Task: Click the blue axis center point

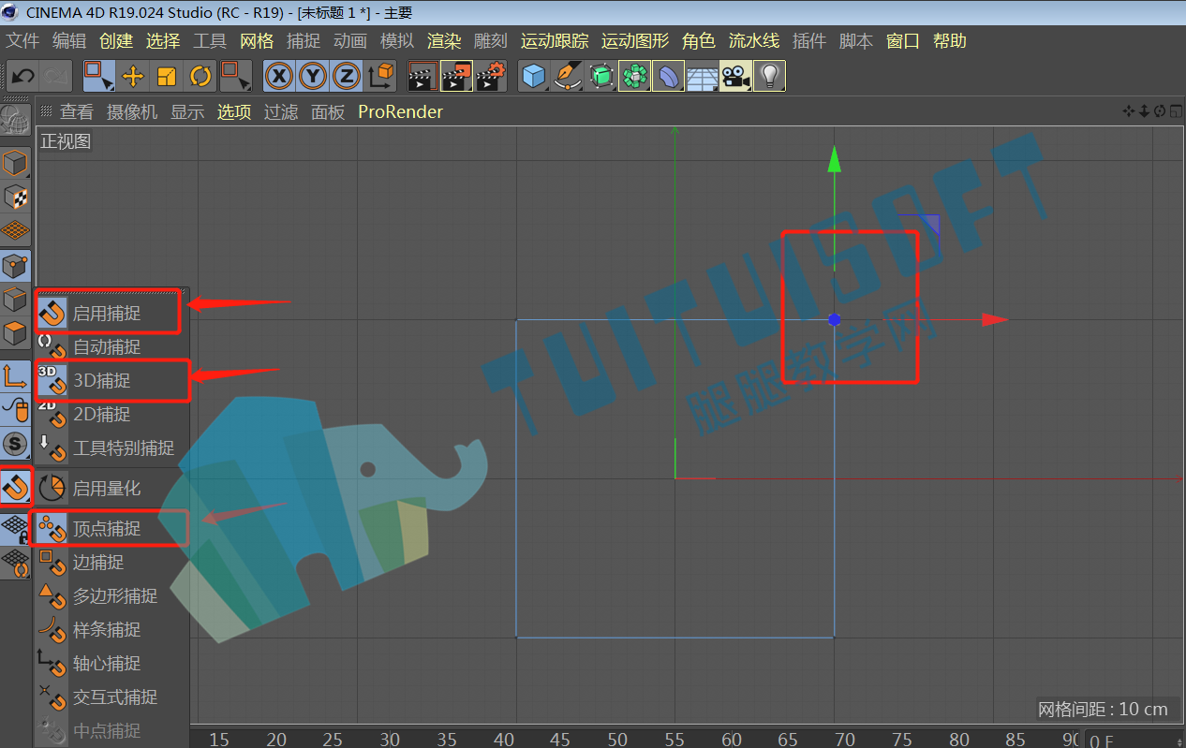Action: [x=835, y=320]
